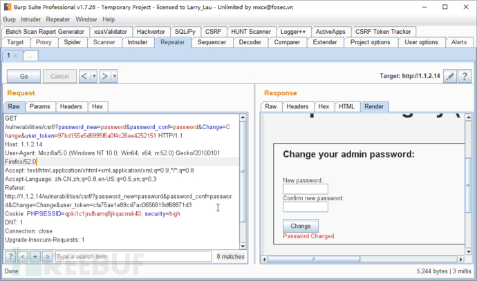Select request Headers view tab
This screenshot has width=477, height=281.
point(71,106)
